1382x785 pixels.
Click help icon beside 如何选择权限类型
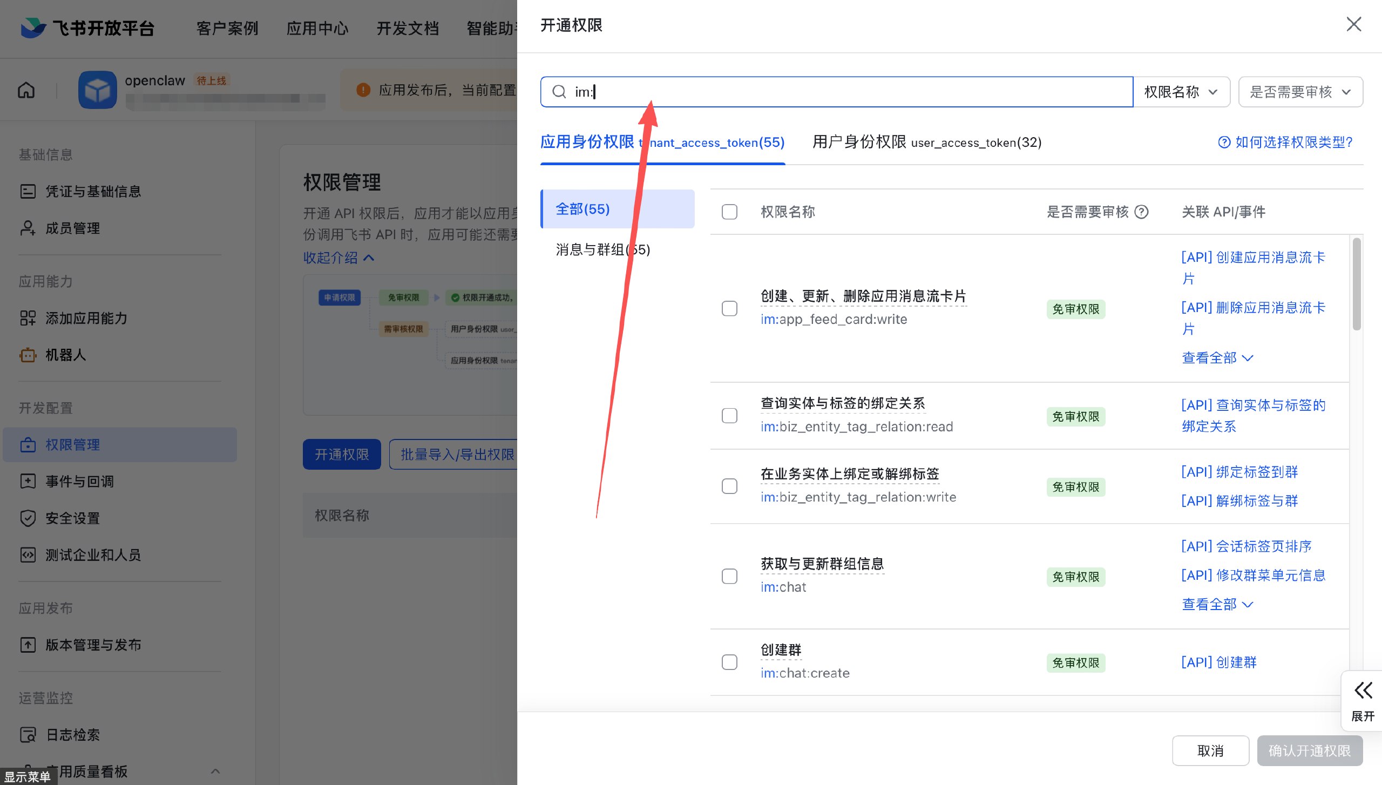(x=1224, y=142)
